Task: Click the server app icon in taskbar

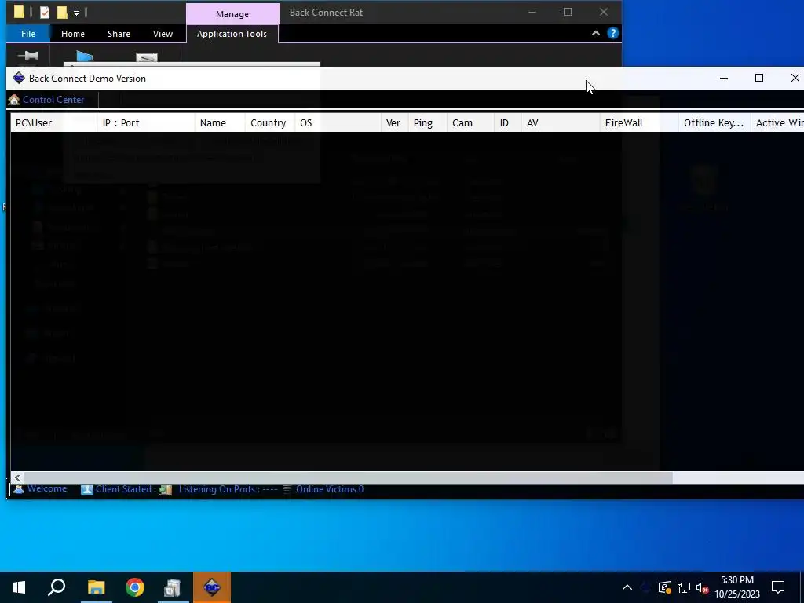Action: pos(173,587)
